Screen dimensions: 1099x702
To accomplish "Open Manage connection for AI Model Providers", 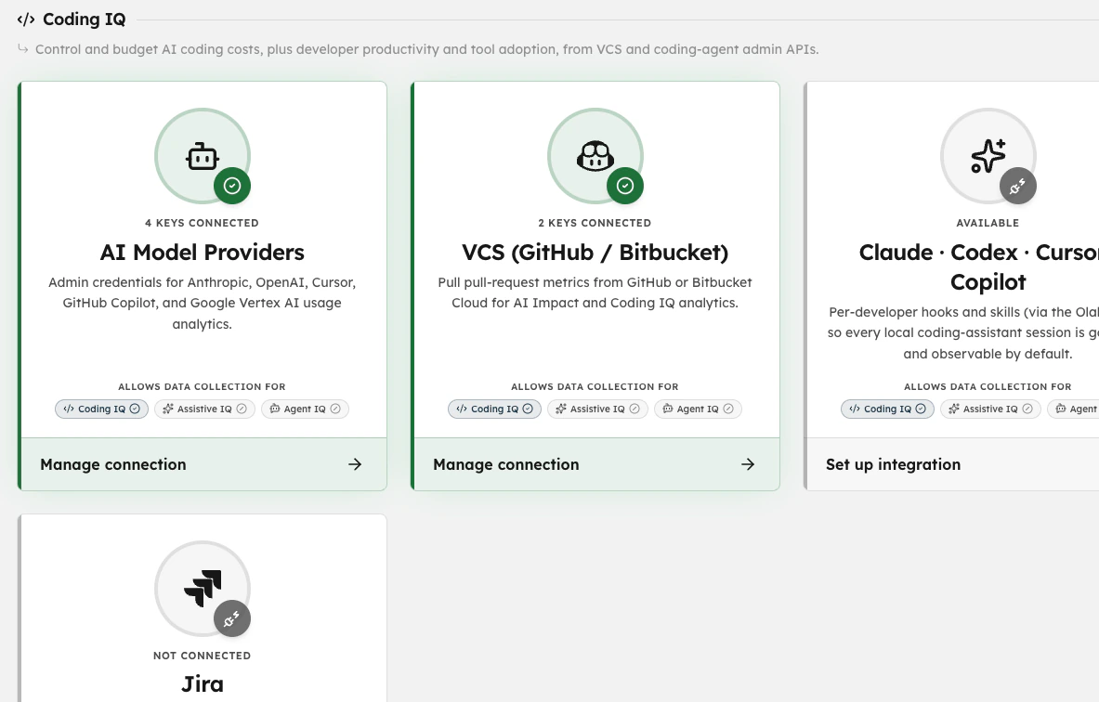I will [204, 464].
